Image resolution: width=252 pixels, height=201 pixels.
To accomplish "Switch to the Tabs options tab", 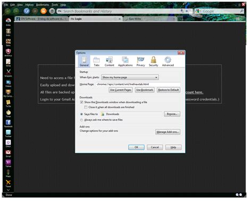I will [x=97, y=62].
